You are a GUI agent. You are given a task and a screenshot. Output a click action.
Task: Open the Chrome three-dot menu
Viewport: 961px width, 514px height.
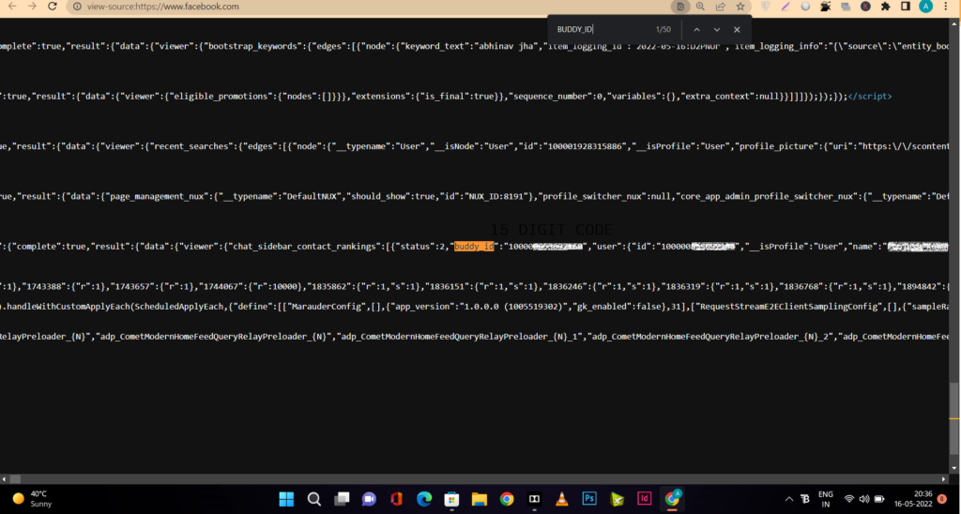tap(946, 7)
